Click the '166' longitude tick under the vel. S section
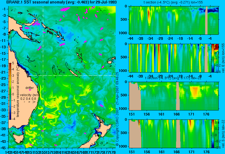Viewport: 225px width, 154px height. (176, 152)
